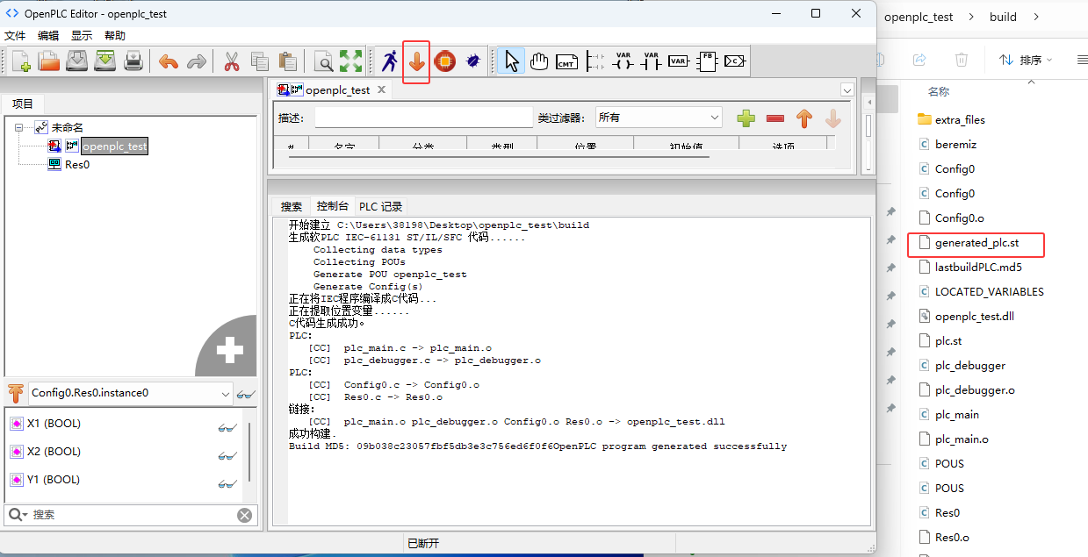The image size is (1088, 557).
Task: Click the red chip icon in the toolbar
Action: click(445, 61)
